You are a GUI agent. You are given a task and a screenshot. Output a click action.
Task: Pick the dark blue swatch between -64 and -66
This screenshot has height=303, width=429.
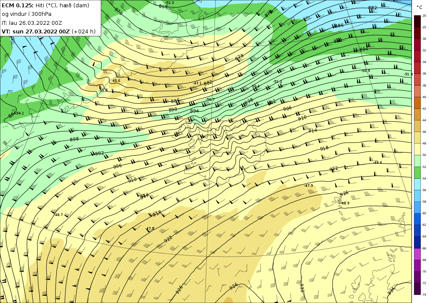[417, 242]
